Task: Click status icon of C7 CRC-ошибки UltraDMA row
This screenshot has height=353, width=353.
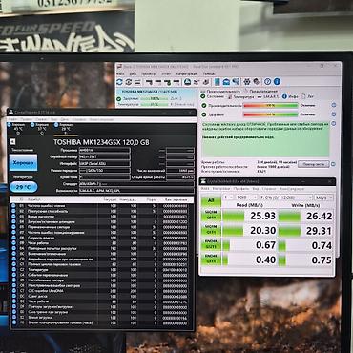Action: point(13,291)
